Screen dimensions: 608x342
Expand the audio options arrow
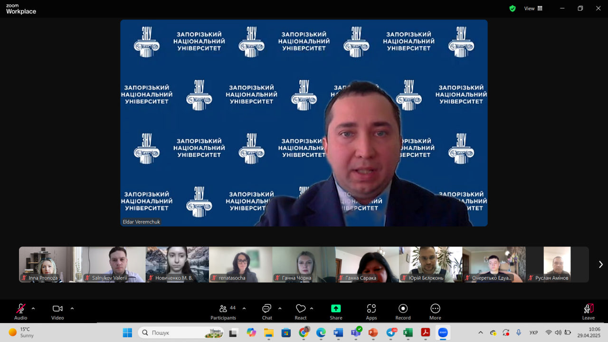[33, 309]
